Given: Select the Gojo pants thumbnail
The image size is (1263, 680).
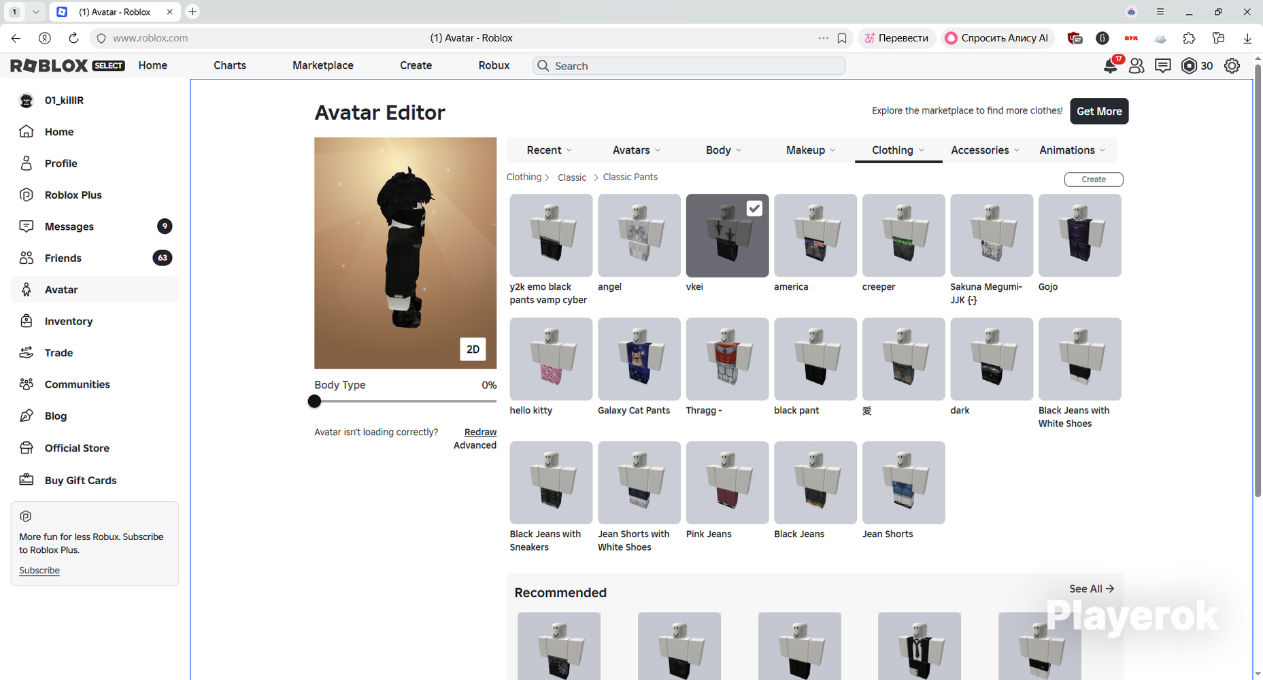Looking at the screenshot, I should pos(1079,235).
